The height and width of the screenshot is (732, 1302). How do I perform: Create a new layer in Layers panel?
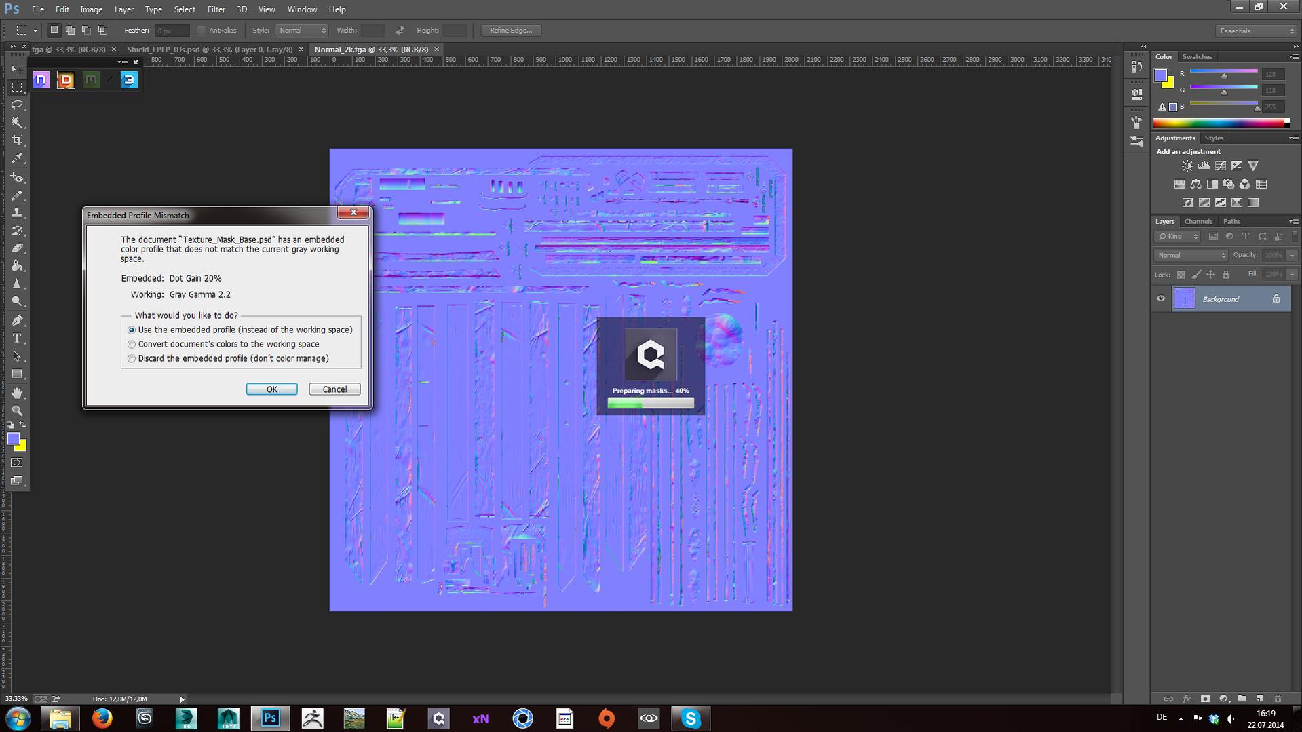click(x=1259, y=698)
